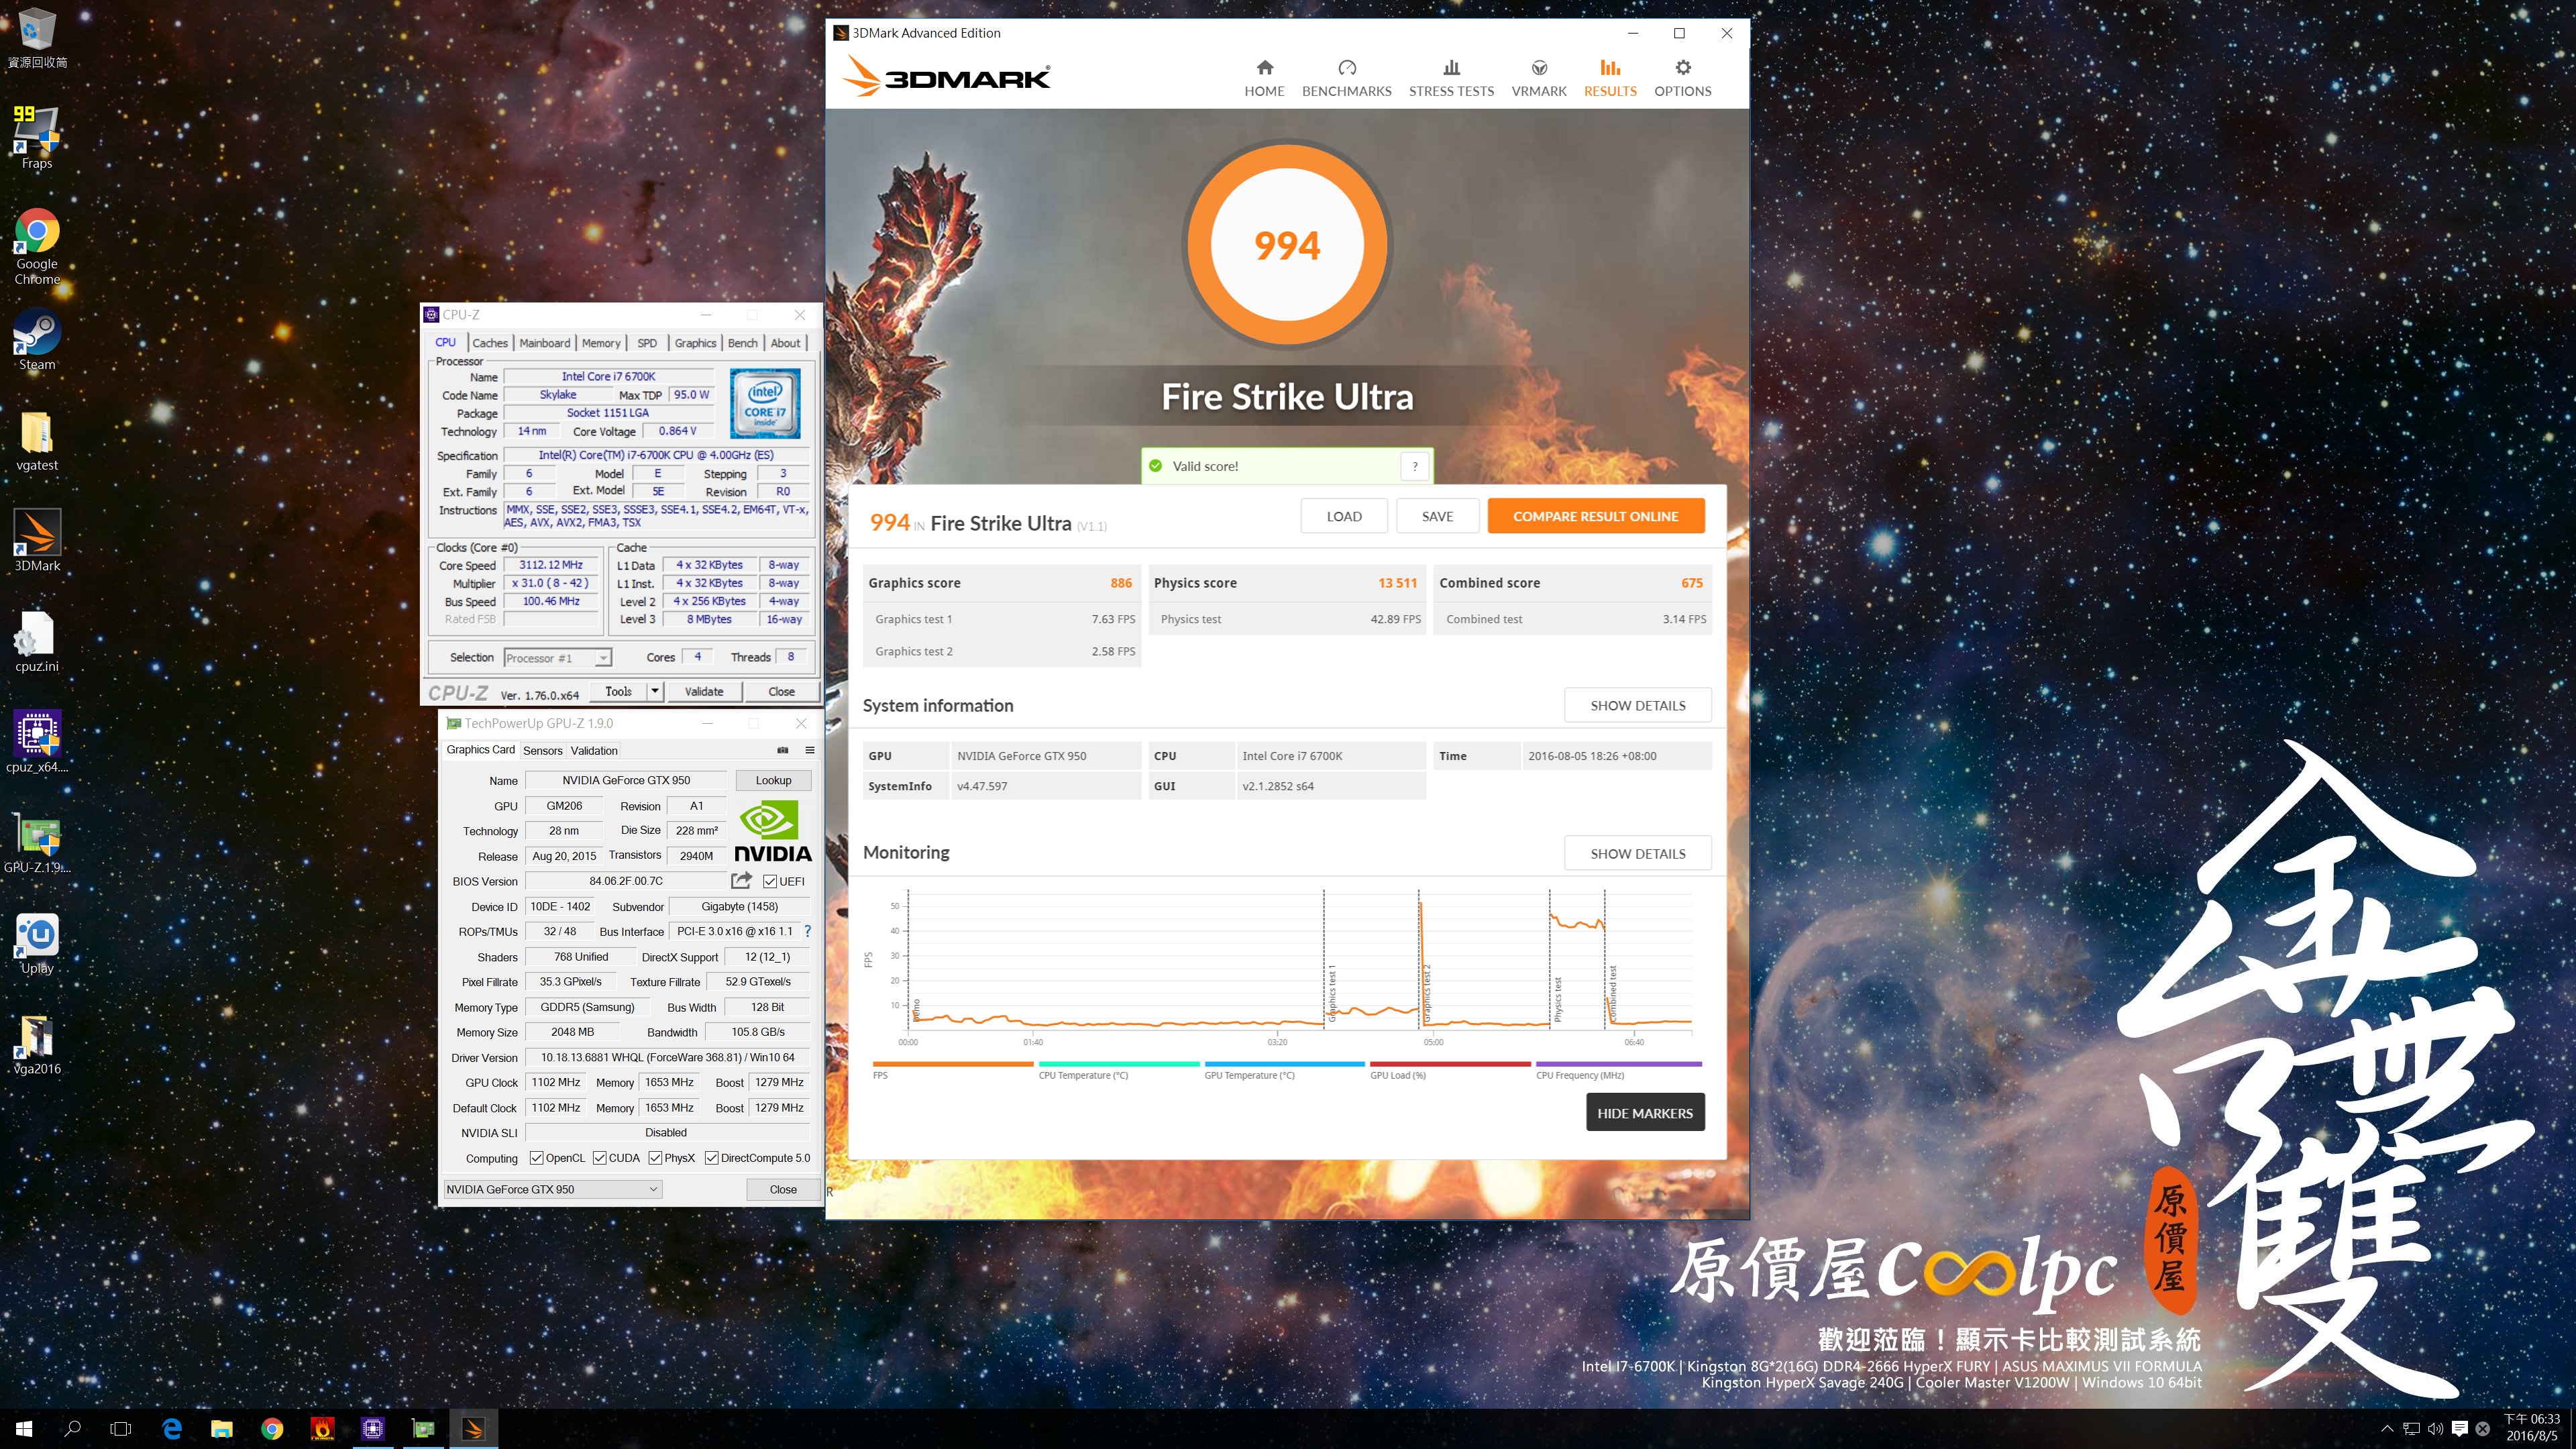2576x1449 pixels.
Task: Open the Action Center notification icon
Action: pyautogui.click(x=2460, y=1428)
